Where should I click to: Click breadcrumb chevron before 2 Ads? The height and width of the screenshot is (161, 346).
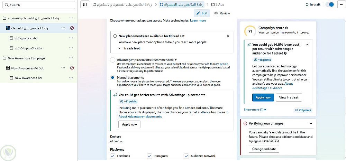[207, 4]
